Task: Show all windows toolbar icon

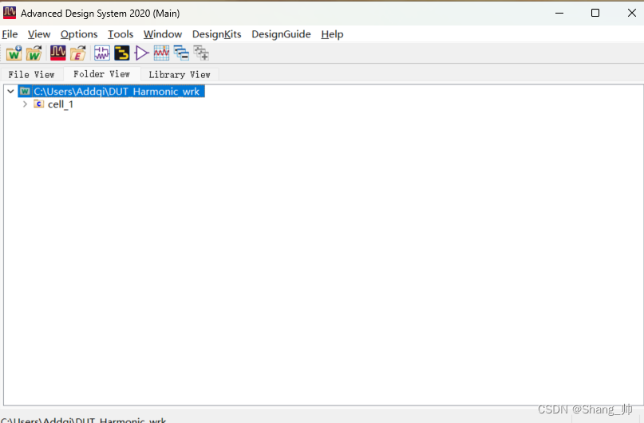Action: (x=201, y=53)
